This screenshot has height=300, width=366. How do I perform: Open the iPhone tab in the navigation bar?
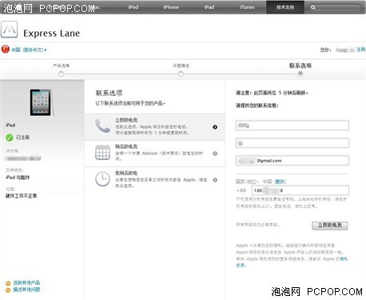(171, 7)
